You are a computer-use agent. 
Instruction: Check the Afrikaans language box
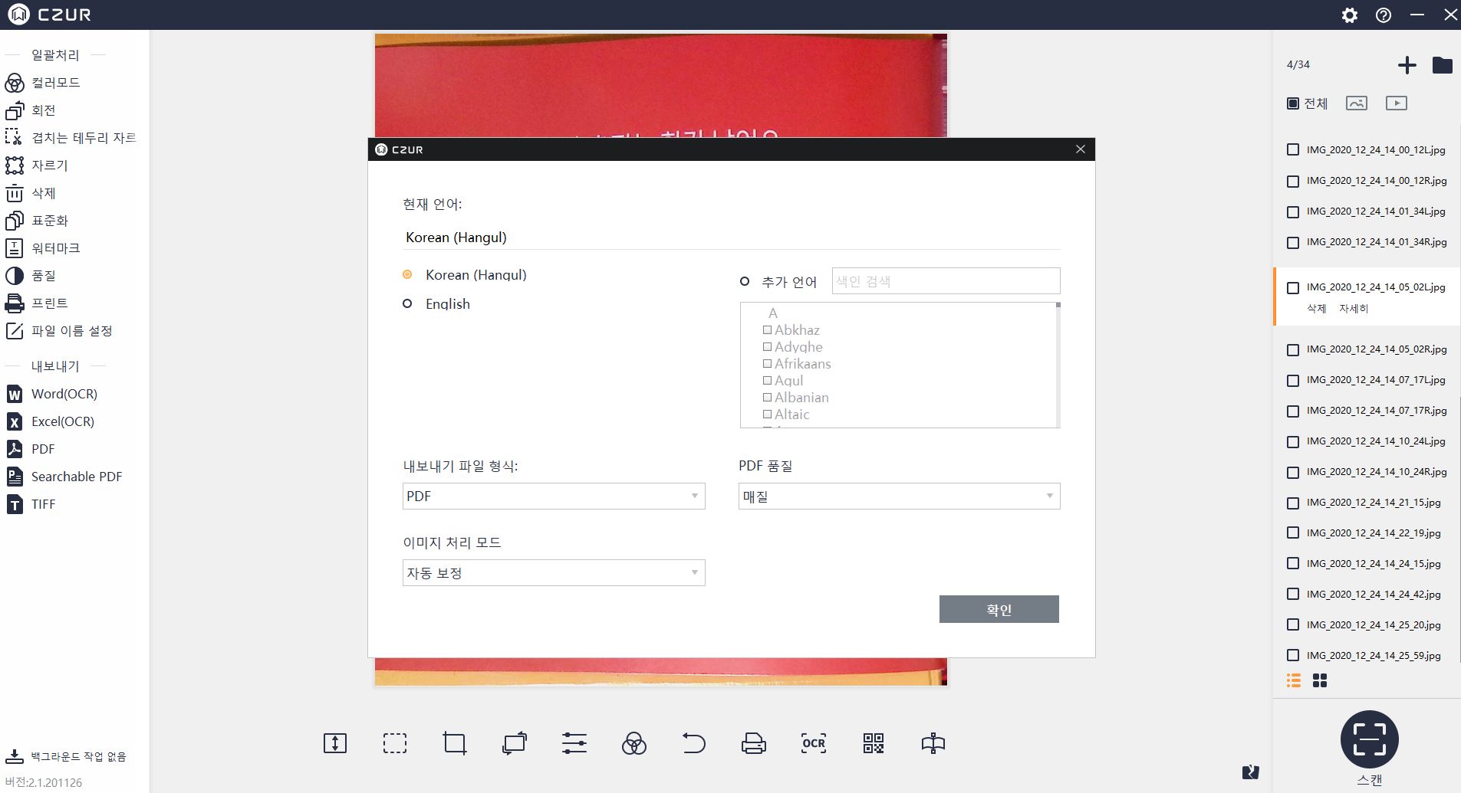[x=767, y=364]
